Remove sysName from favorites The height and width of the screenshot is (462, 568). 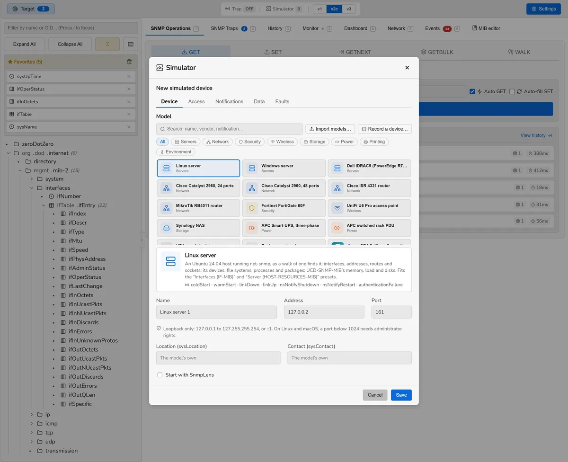click(x=129, y=127)
